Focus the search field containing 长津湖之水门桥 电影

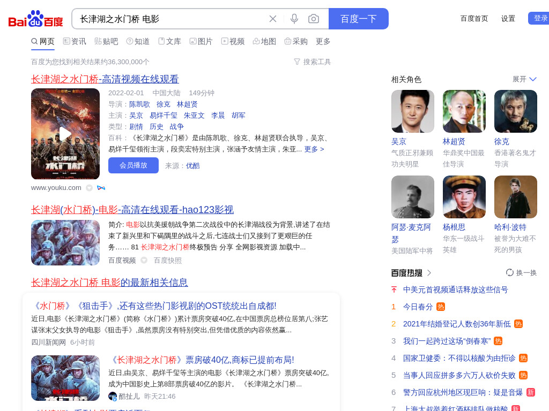point(172,19)
